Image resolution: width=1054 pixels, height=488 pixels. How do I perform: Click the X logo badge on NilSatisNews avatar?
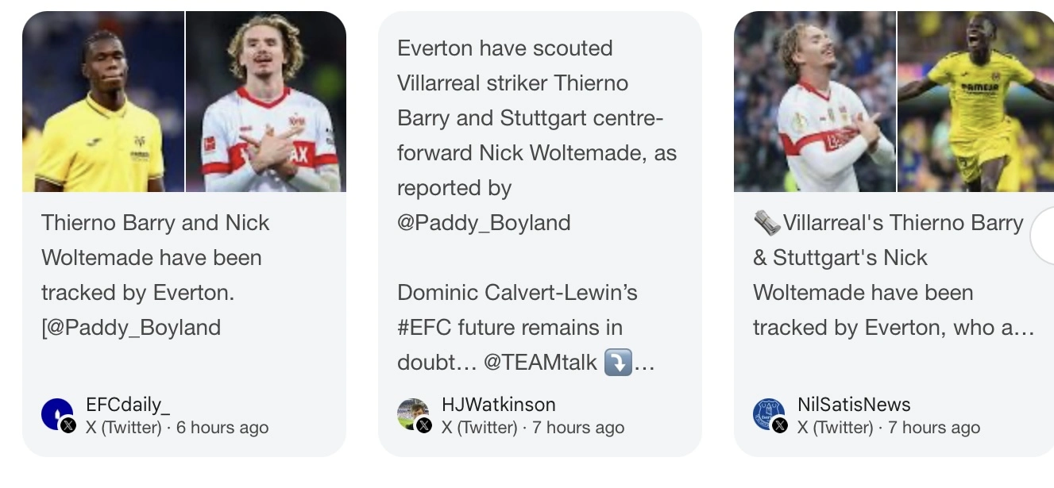[x=780, y=425]
